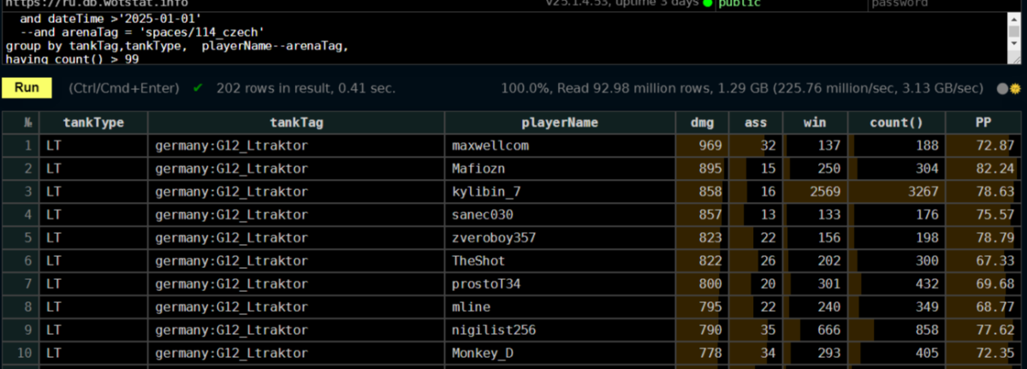Click the ass column header
Screen dimensions: 1027x369
tap(756, 122)
